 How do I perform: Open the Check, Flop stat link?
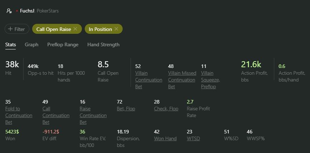(166, 109)
